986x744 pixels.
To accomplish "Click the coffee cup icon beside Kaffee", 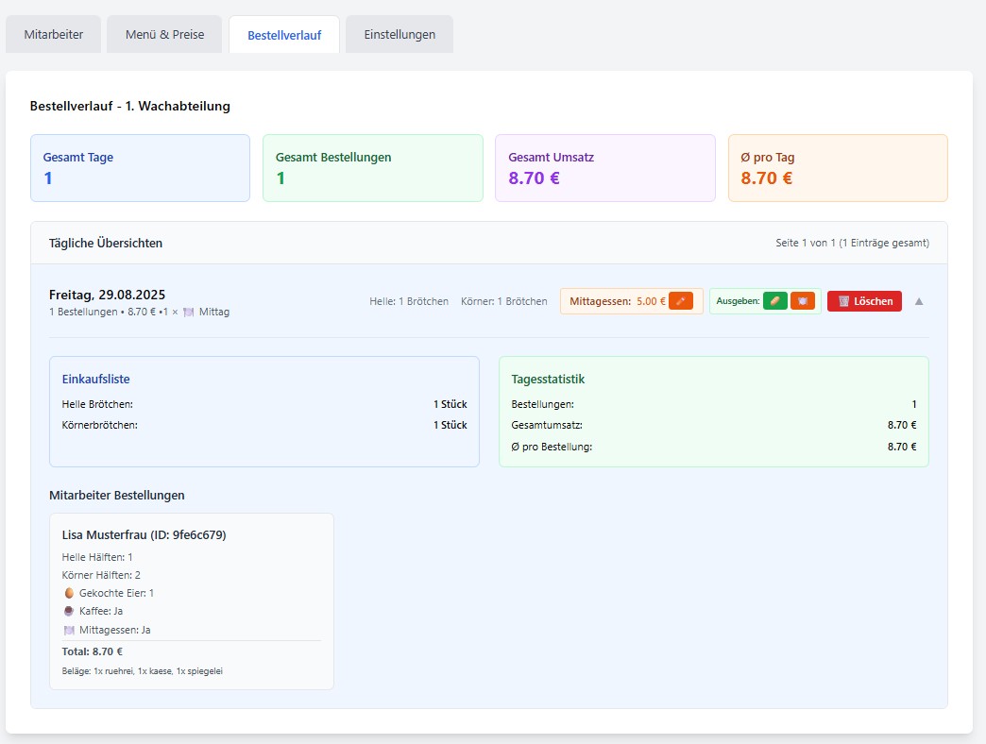I will pos(69,611).
